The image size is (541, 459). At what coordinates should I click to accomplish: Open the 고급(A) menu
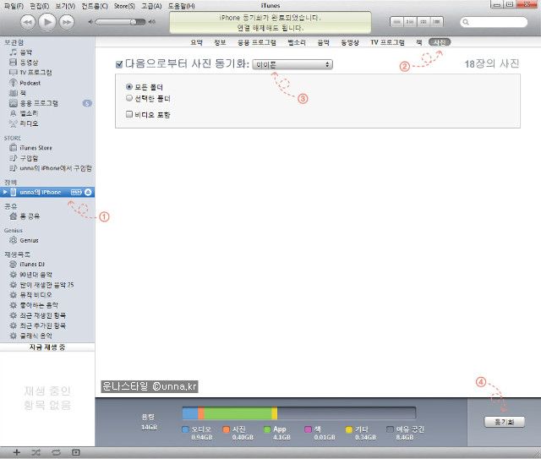coord(151,6)
